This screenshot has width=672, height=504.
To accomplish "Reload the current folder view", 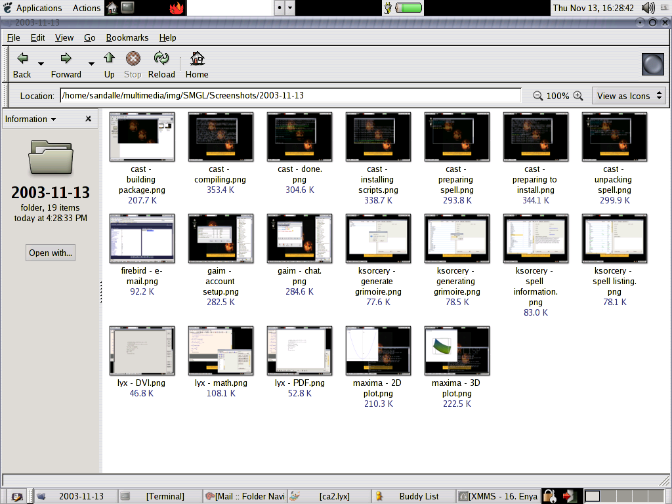I will pyautogui.click(x=161, y=58).
